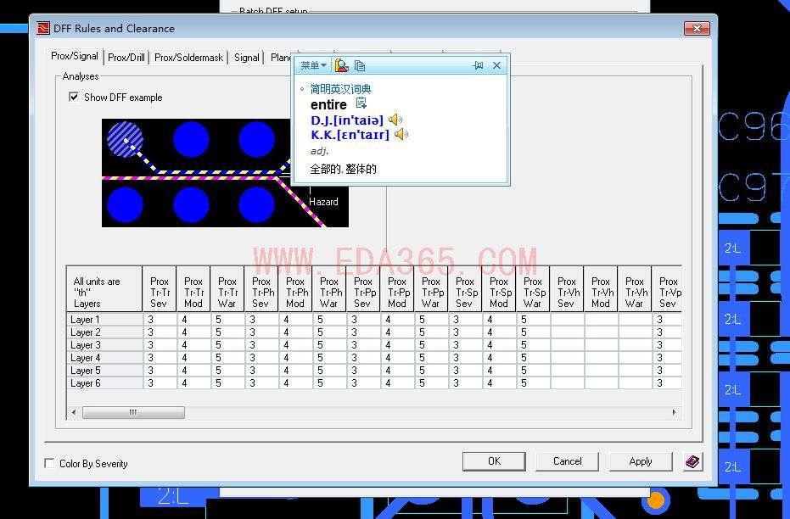Switch to the Signal tab
The width and height of the screenshot is (790, 519).
tap(246, 58)
